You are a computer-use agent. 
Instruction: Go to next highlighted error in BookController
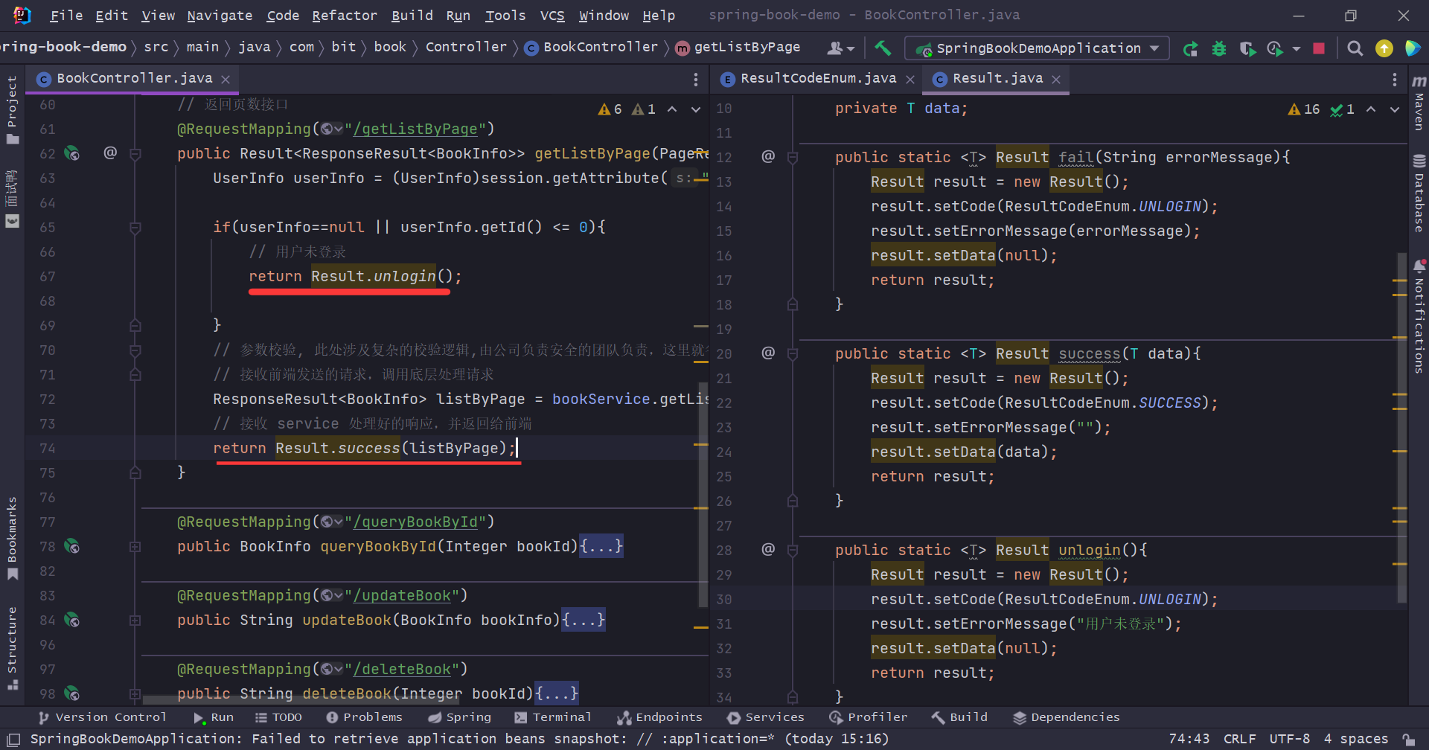696,109
